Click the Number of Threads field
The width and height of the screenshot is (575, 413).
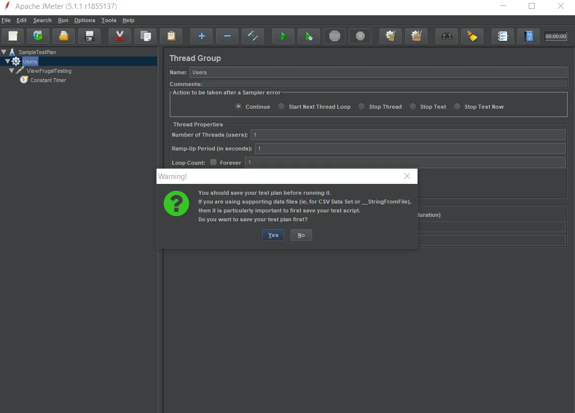408,135
